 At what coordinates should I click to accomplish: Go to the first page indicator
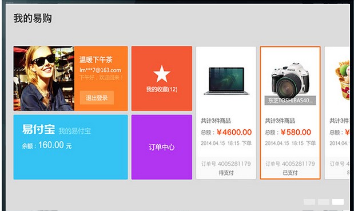(309, 202)
